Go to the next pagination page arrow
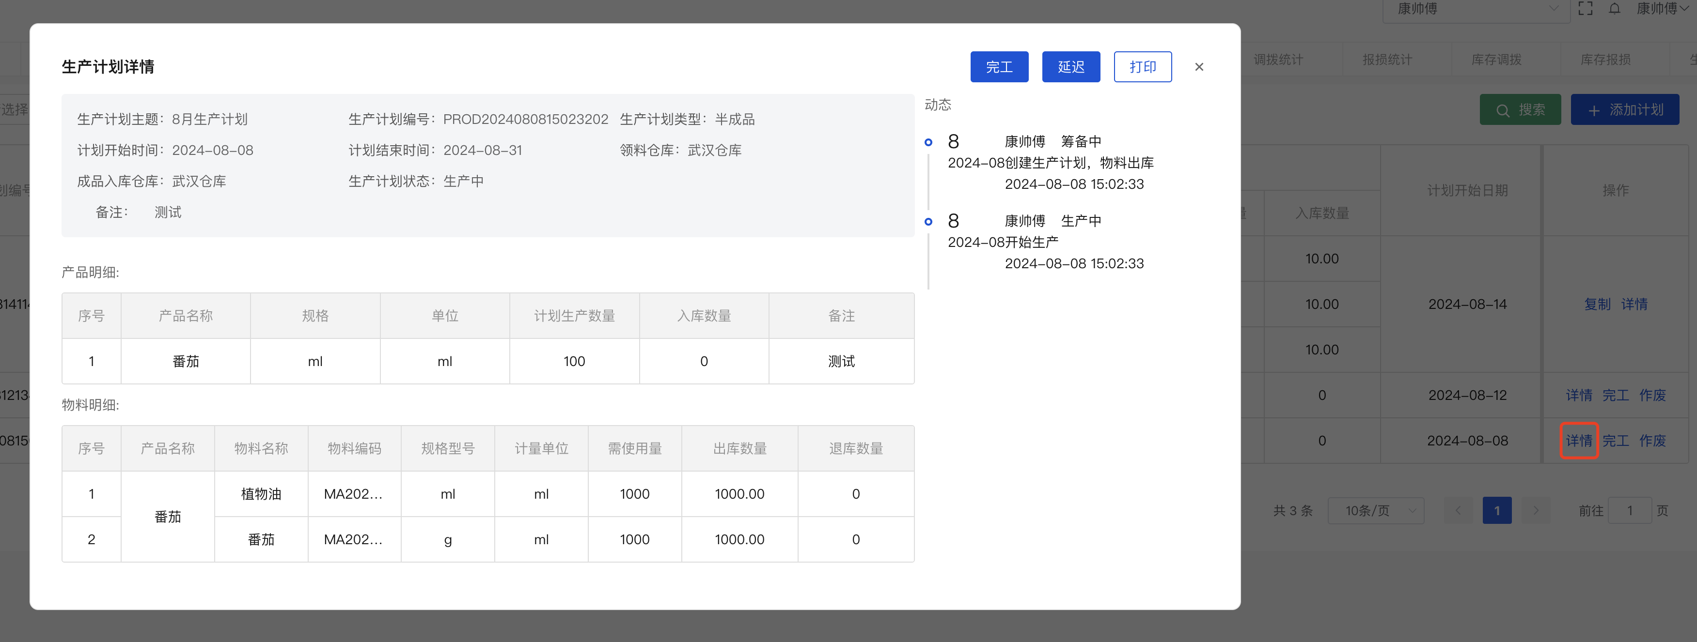The image size is (1697, 642). [1536, 510]
